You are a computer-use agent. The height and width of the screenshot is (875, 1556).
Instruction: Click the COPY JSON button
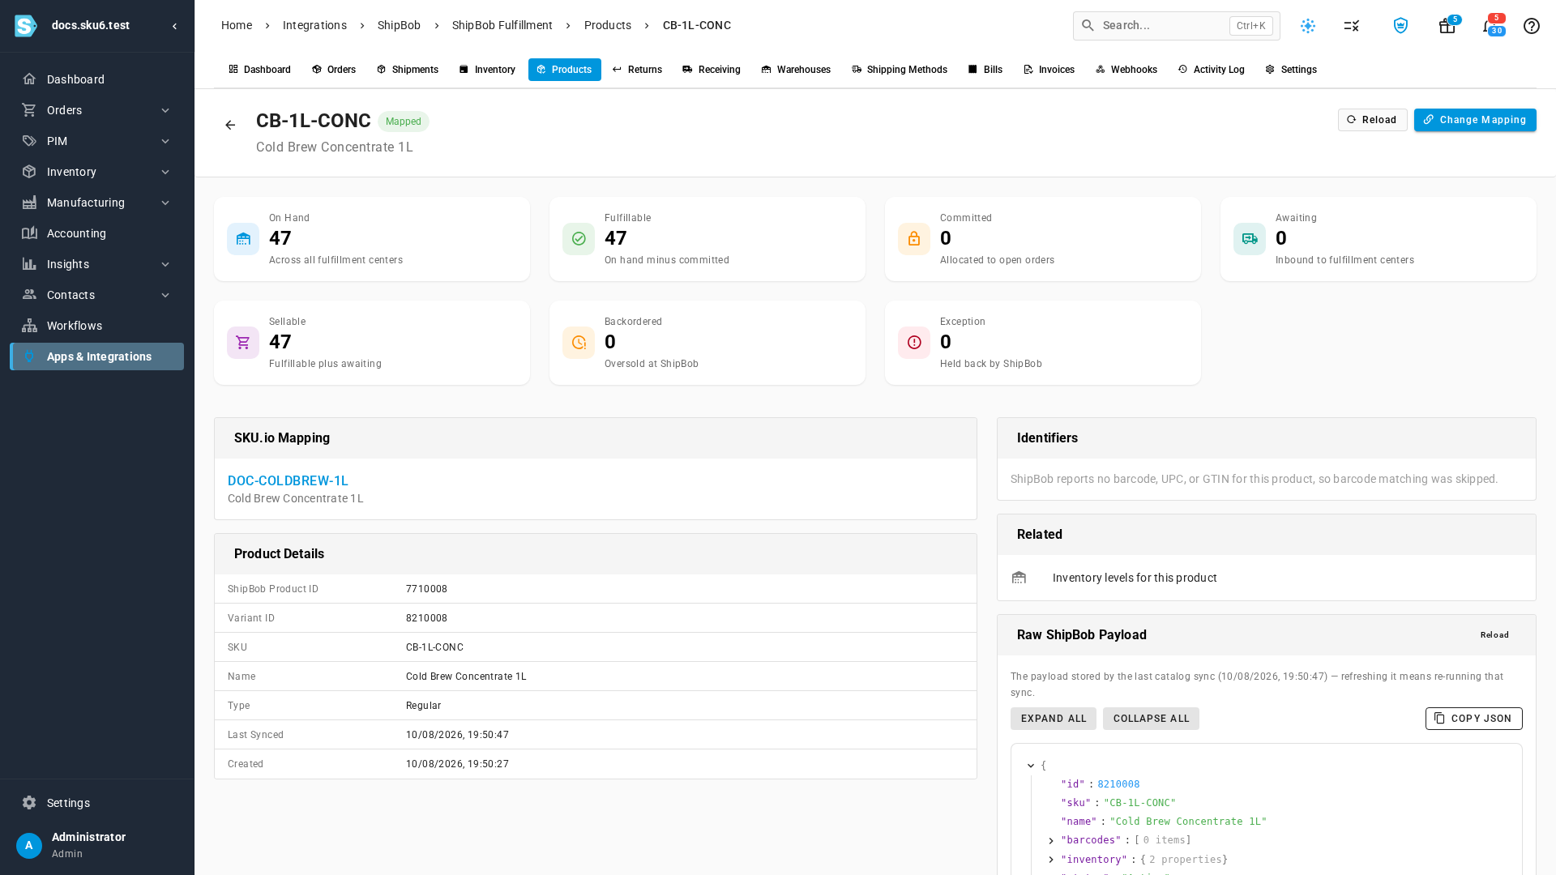1473,719
